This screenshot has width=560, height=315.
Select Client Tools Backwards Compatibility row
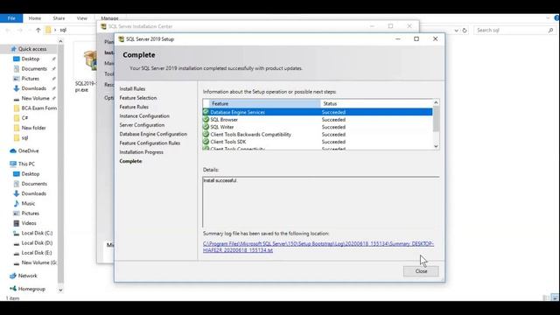(x=317, y=135)
